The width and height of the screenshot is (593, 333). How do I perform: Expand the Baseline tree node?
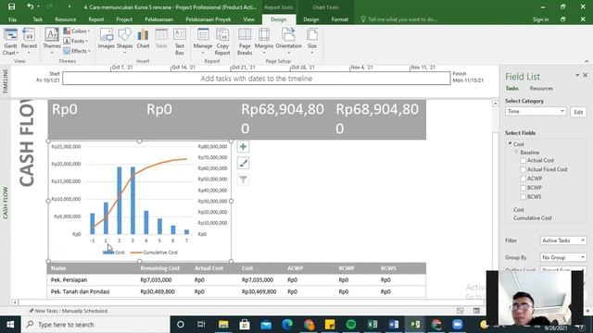coord(516,152)
